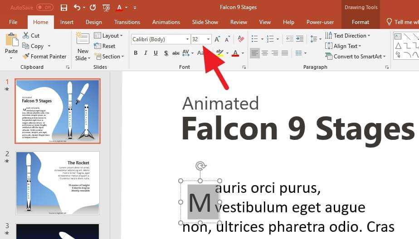
Task: Open the font name dropdown arrow
Action: 187,39
